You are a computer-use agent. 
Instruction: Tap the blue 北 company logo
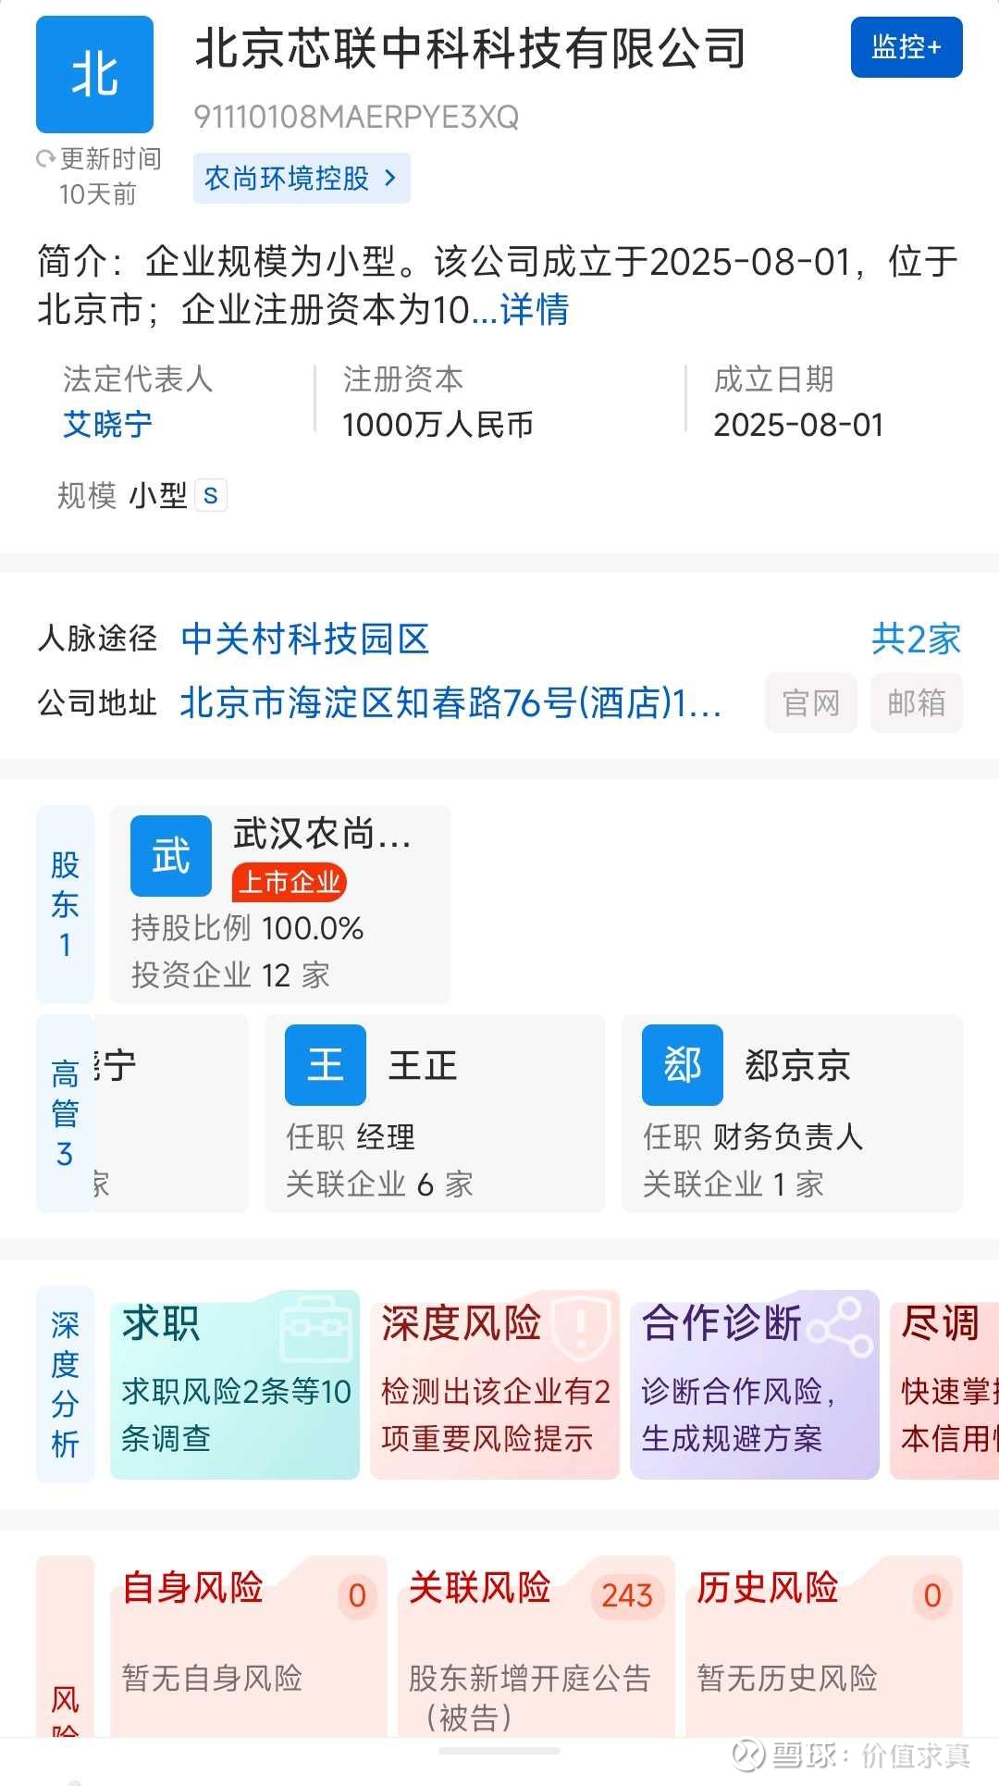point(94,75)
